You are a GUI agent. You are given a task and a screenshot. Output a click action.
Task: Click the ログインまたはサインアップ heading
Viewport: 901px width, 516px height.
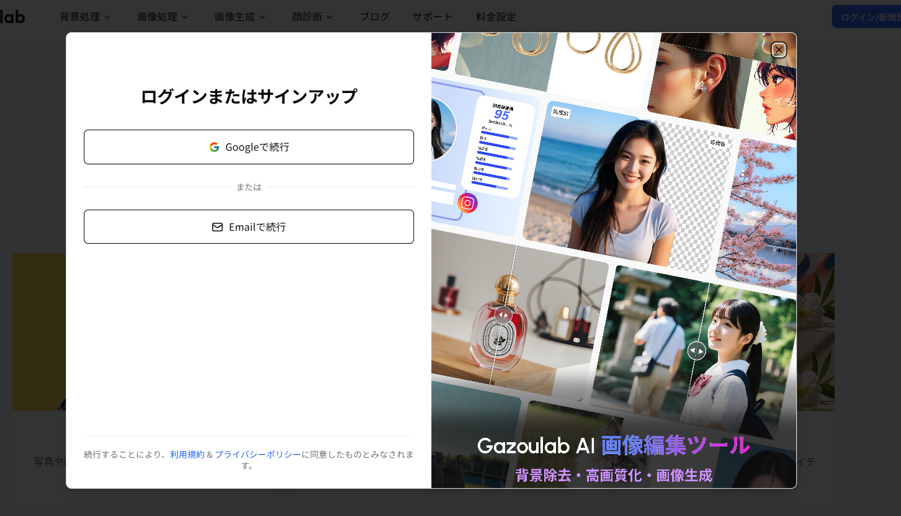click(249, 97)
